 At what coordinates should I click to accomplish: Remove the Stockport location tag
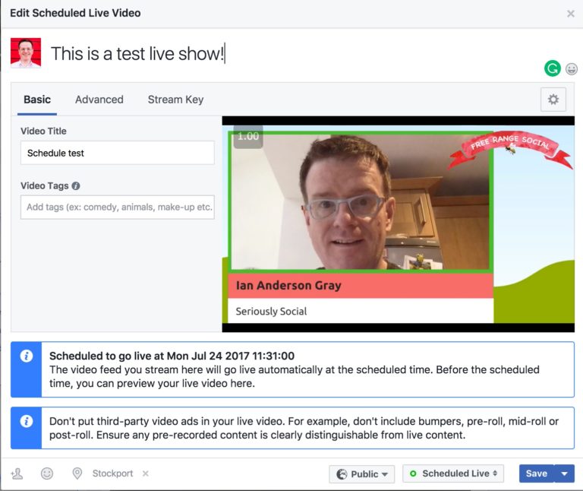146,474
